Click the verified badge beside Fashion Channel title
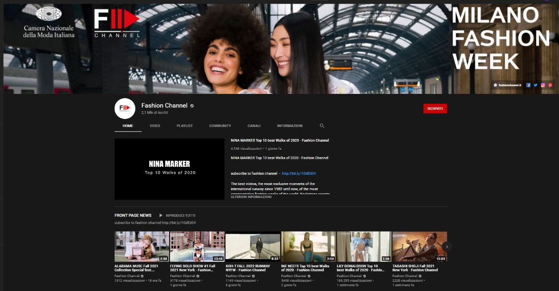Image resolution: width=559 pixels, height=291 pixels. [x=192, y=106]
